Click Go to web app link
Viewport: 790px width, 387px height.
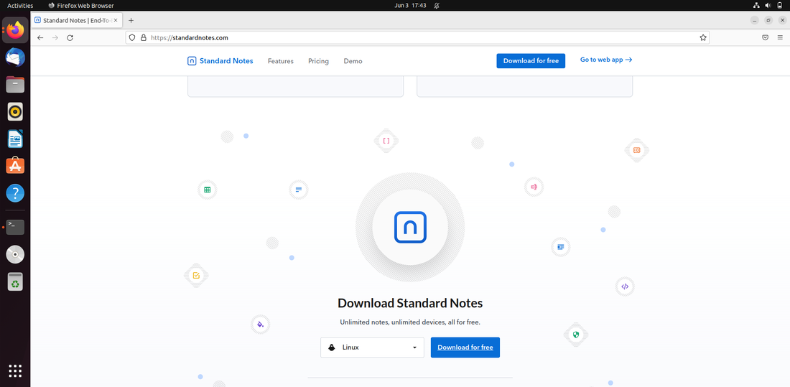(606, 60)
